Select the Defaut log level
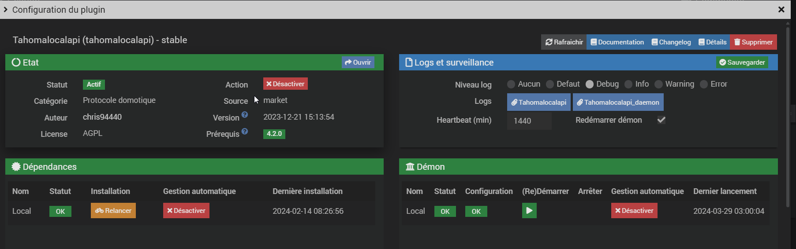This screenshot has width=796, height=249. 550,84
